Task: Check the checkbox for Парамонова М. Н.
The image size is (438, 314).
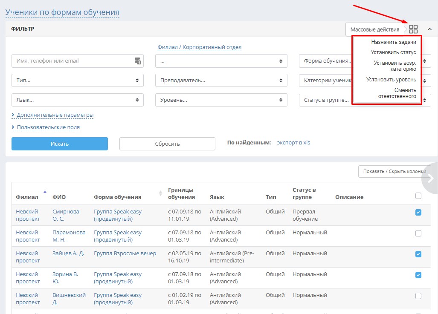Action: point(418,233)
